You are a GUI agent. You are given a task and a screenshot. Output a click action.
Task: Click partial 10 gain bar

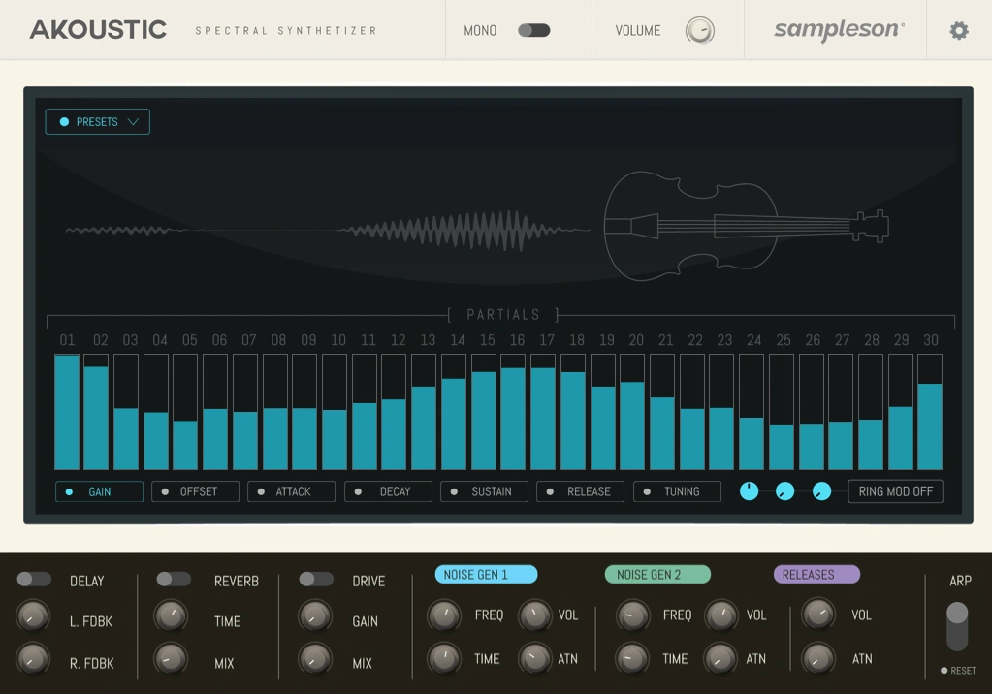(335, 412)
